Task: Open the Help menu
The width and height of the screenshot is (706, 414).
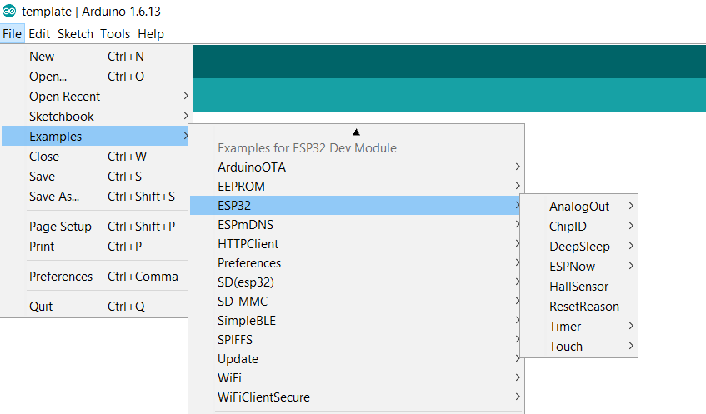Action: 151,34
